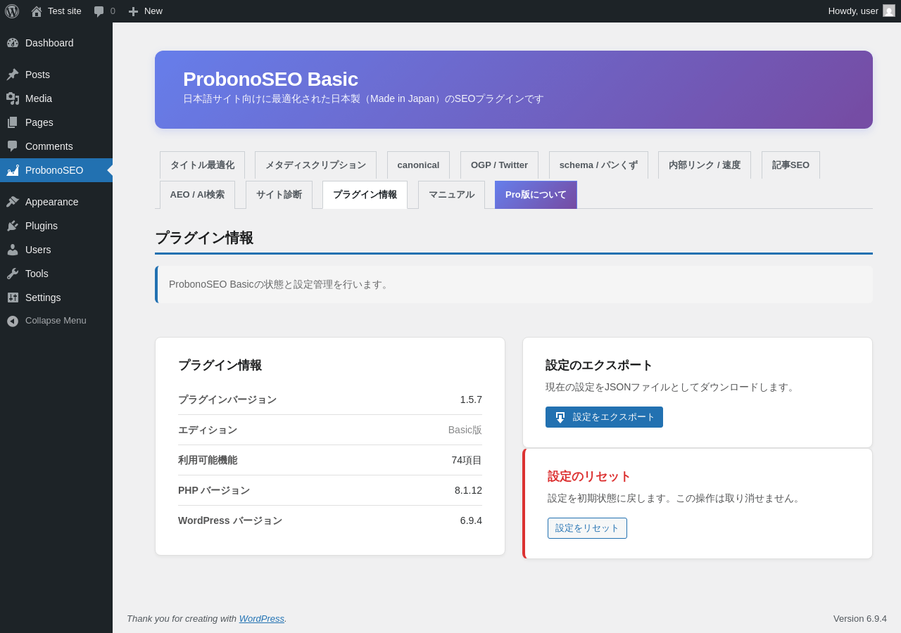Screen dimensions: 901x633
Task: Open the サイト診断 tab
Action: pyautogui.click(x=279, y=195)
